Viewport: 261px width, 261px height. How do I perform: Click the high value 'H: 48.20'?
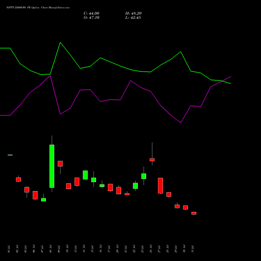tap(134, 14)
